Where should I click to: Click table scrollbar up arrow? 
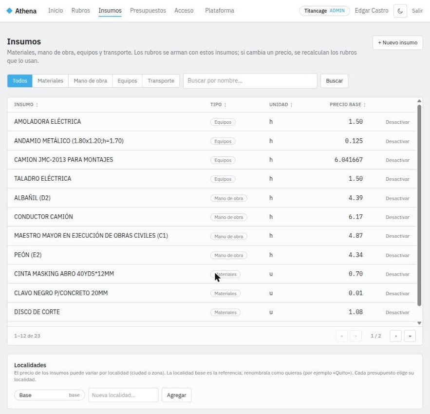tap(419, 101)
